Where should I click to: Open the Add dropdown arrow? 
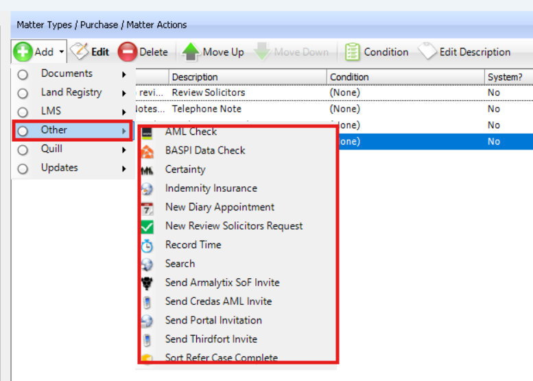click(62, 51)
